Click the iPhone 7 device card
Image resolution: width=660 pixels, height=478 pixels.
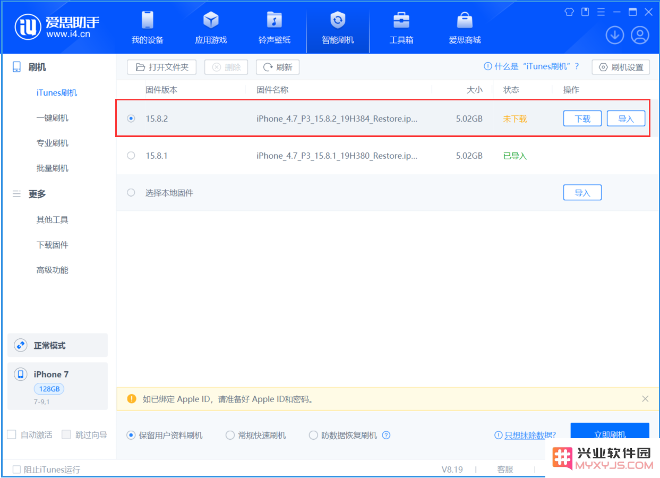pos(57,386)
